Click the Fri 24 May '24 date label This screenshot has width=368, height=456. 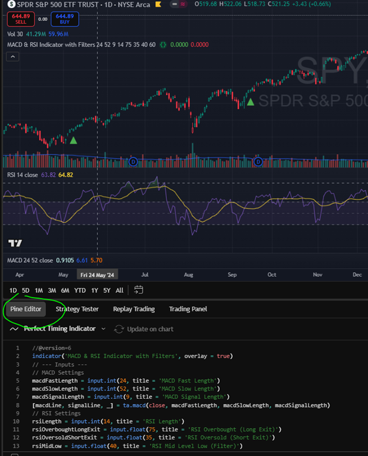tap(97, 275)
